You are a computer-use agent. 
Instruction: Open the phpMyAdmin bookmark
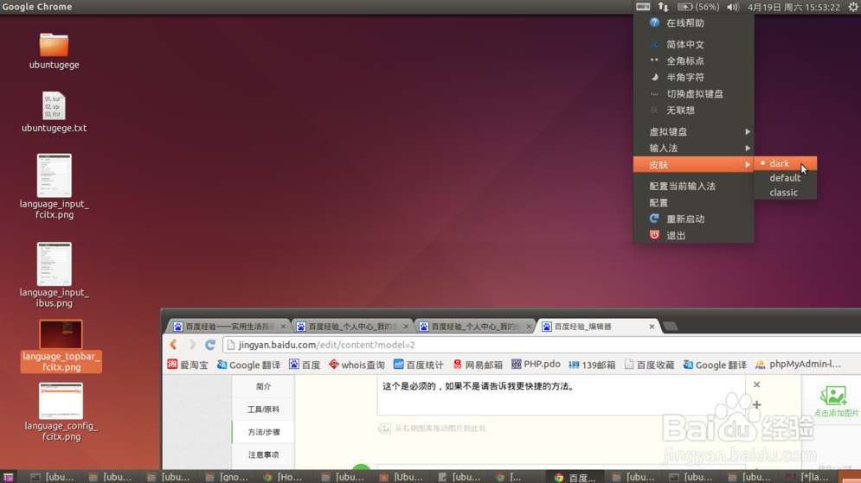(799, 364)
